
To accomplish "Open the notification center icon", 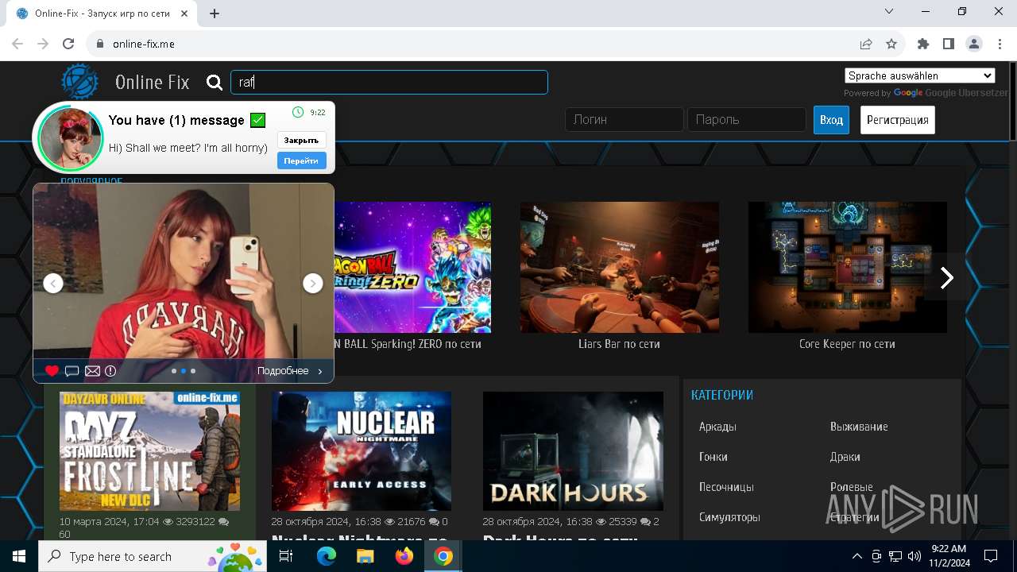I will click(991, 556).
